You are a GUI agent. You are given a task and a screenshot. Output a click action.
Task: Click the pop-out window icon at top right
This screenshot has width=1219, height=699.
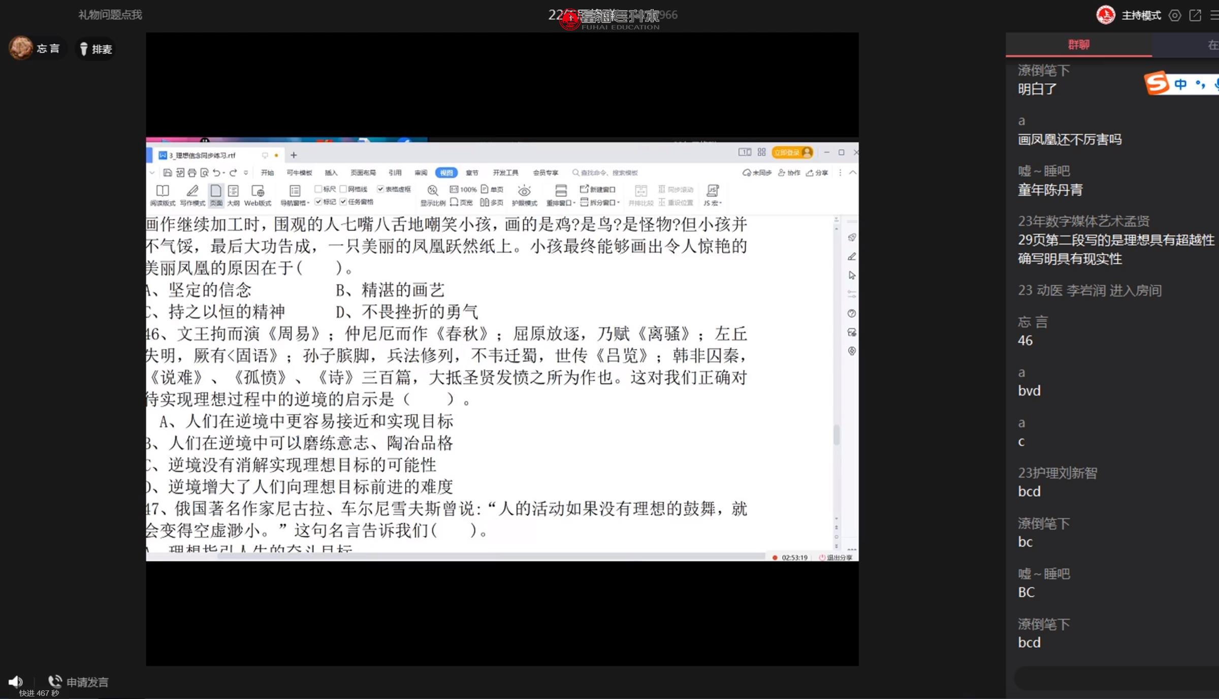1195,15
